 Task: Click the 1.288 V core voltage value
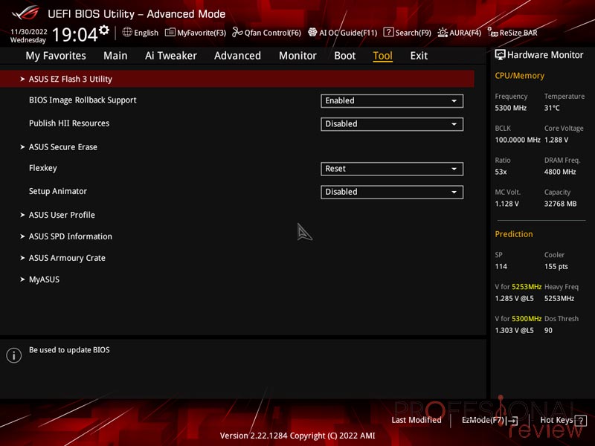[x=556, y=140]
